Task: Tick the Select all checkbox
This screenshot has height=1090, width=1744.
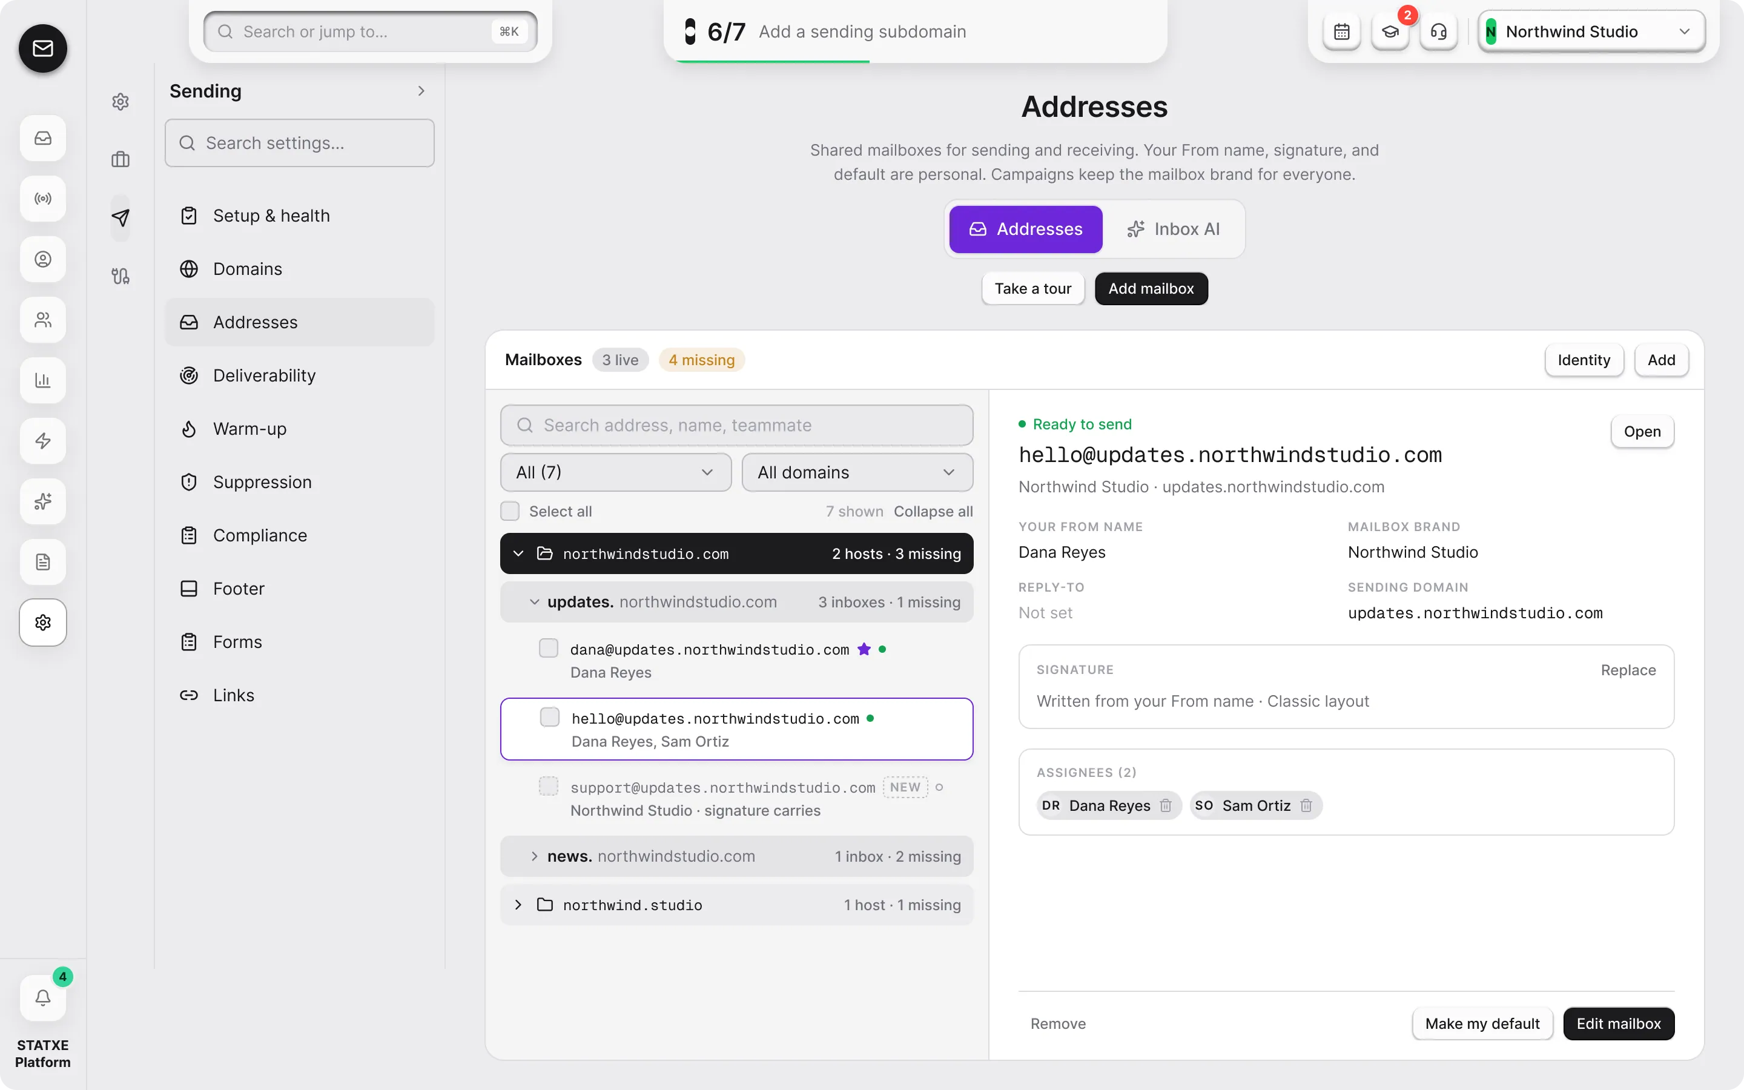Action: [509, 511]
